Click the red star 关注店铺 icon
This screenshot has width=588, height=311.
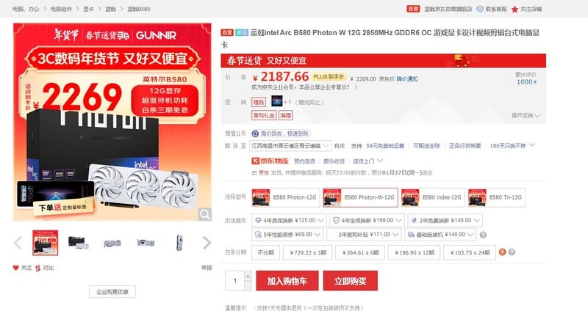[x=515, y=10]
